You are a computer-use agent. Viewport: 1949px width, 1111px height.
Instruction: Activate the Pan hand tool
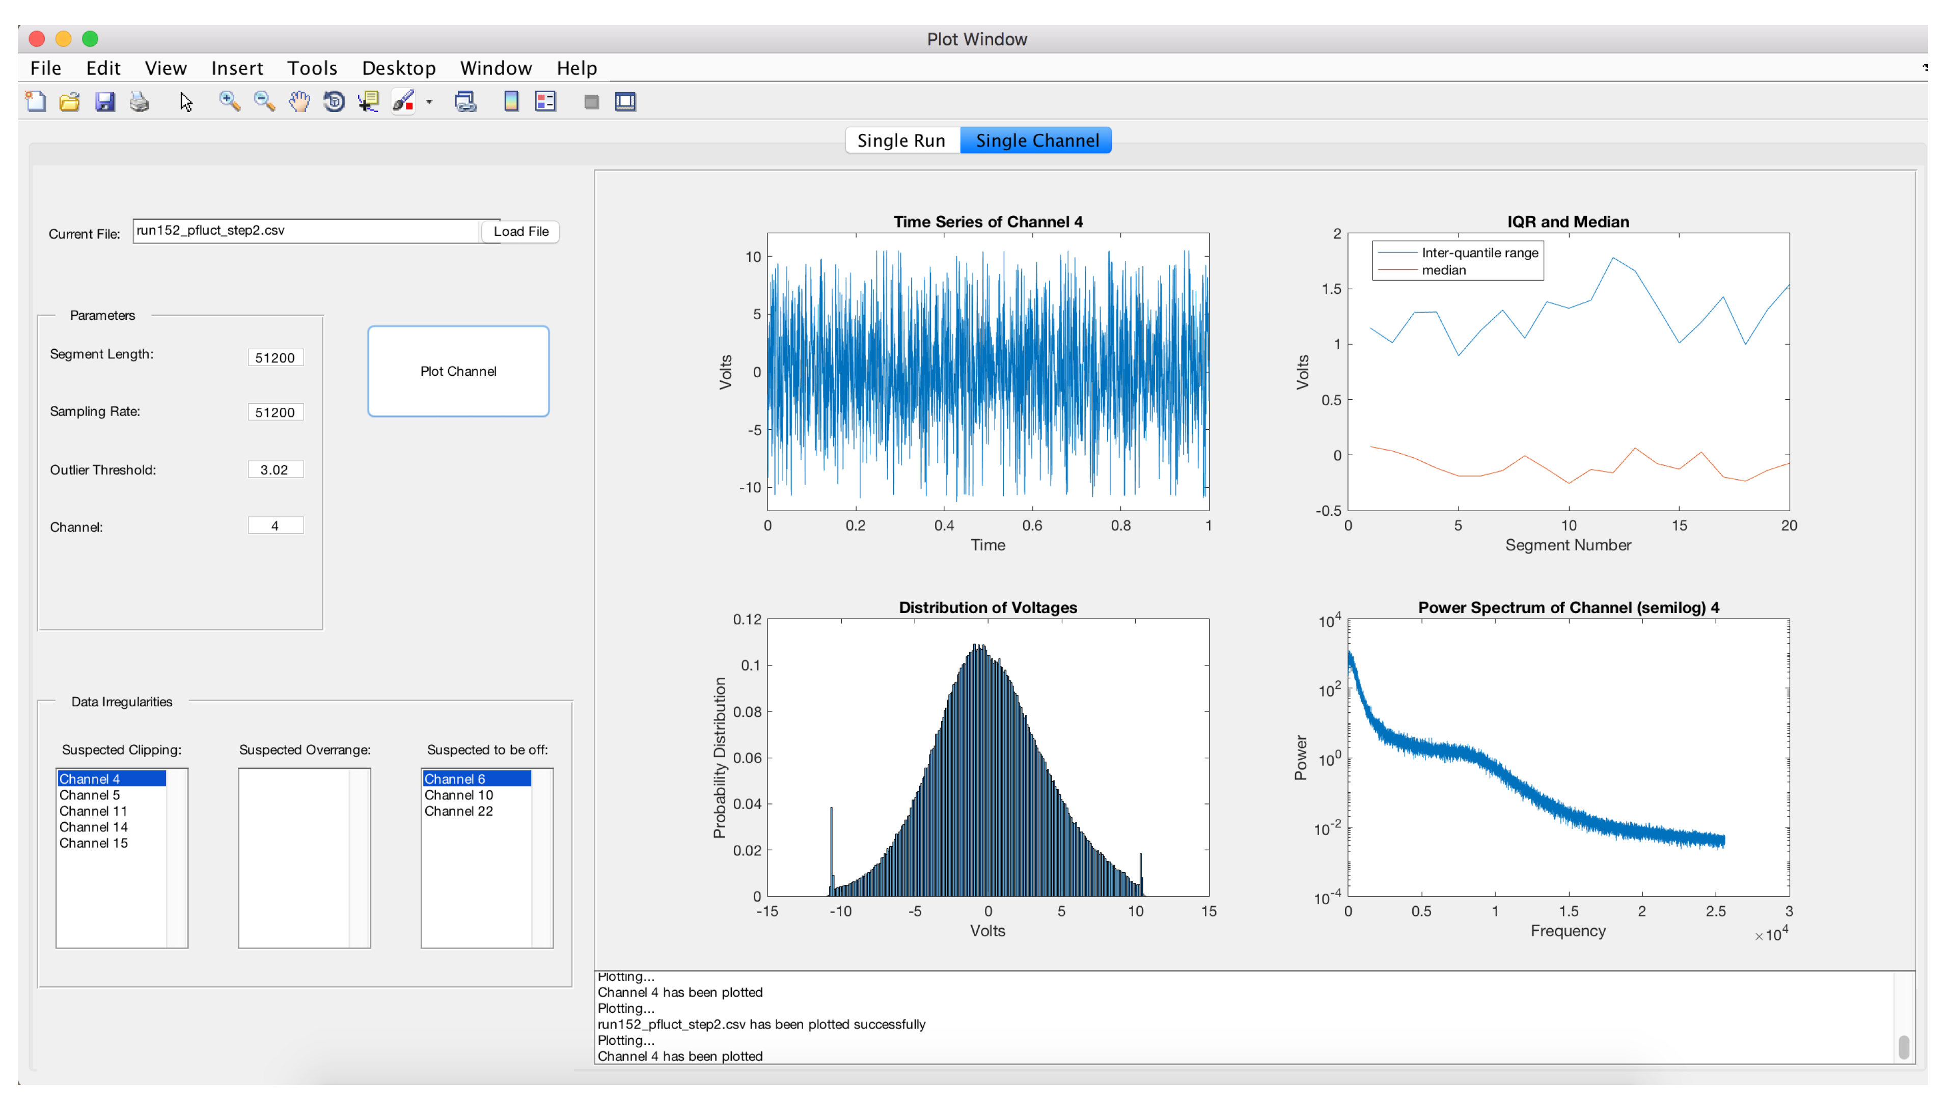pos(299,101)
